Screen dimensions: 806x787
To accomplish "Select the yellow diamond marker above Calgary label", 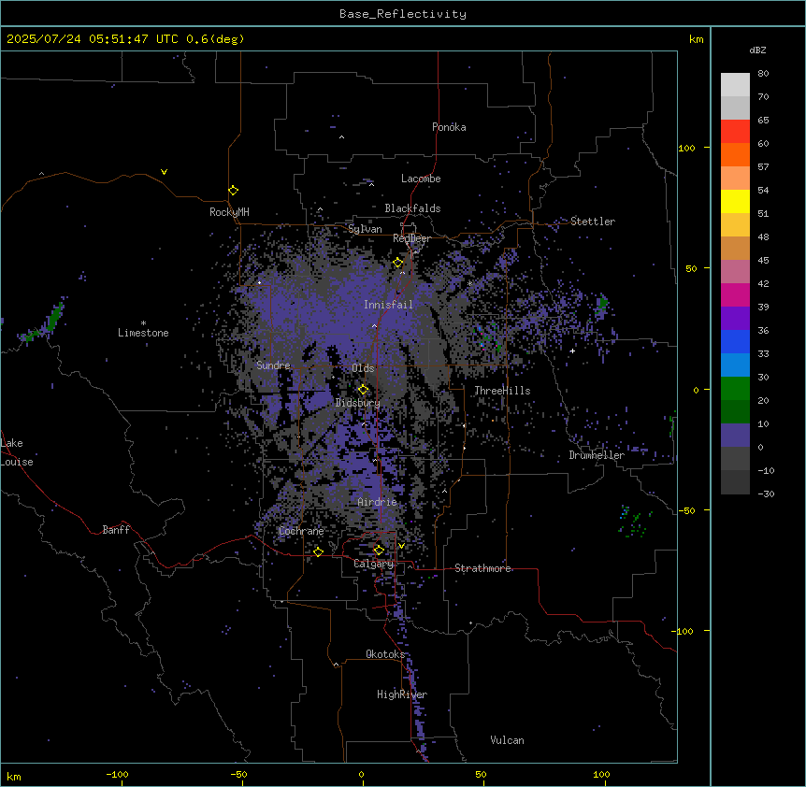I will (x=379, y=551).
